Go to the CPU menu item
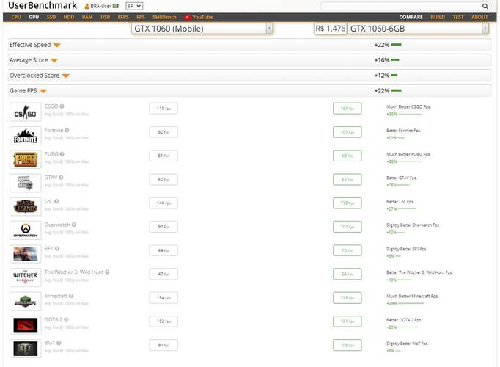Screen dimensions: 500x367 [x=16, y=17]
